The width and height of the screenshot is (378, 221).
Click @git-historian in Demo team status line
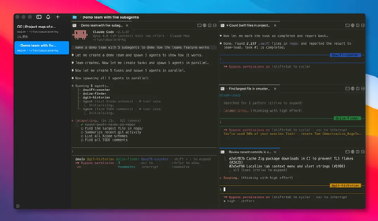click(100, 159)
